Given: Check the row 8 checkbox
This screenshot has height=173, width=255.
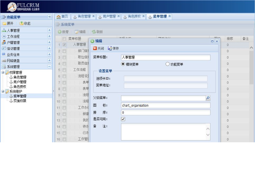Looking at the screenshot, I should (x=64, y=89).
